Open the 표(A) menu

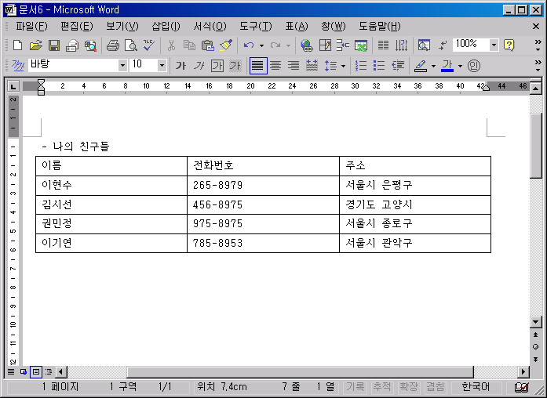[297, 26]
